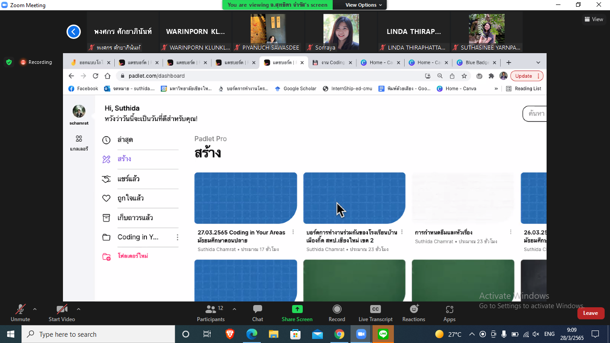The image size is (610, 343).
Task: Open the InternShip-ed-cmu bookmark
Action: 347,88
